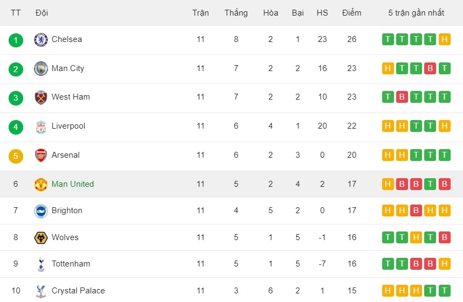The image size is (463, 302).
Task: Click the Tottenham team name
Action: tap(71, 264)
